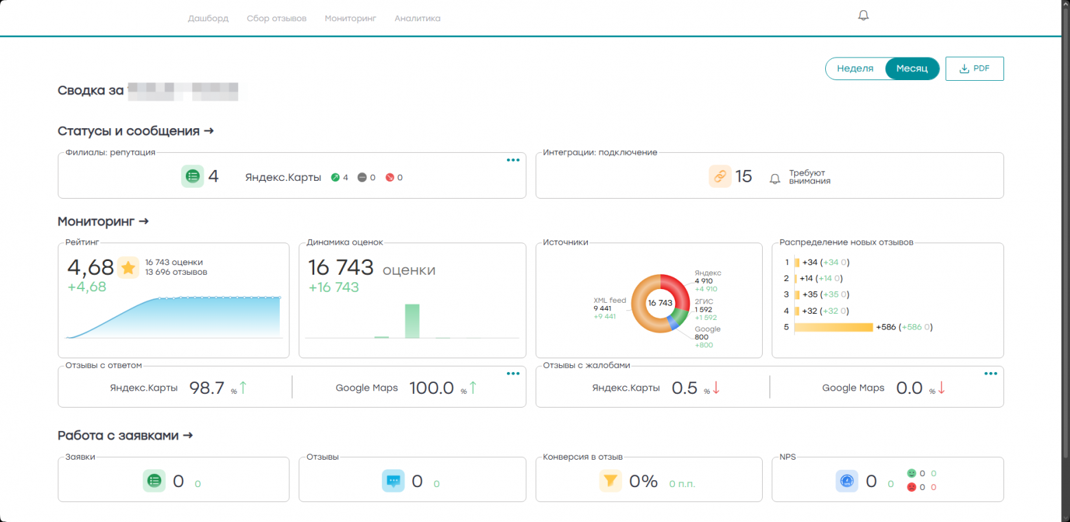The width and height of the screenshot is (1070, 522).
Task: Click the blue gauge icon in NPS card
Action: (847, 481)
